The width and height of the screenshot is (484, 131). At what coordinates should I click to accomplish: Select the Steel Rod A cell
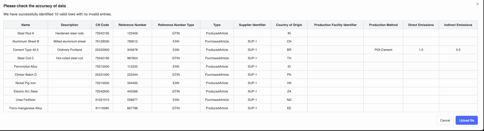pyautogui.click(x=26, y=33)
